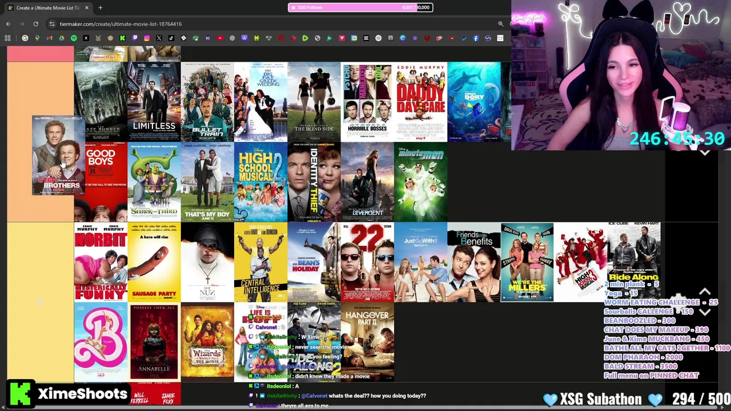Open the zoom magnifier in address bar
731x411 pixels.
coord(501,24)
